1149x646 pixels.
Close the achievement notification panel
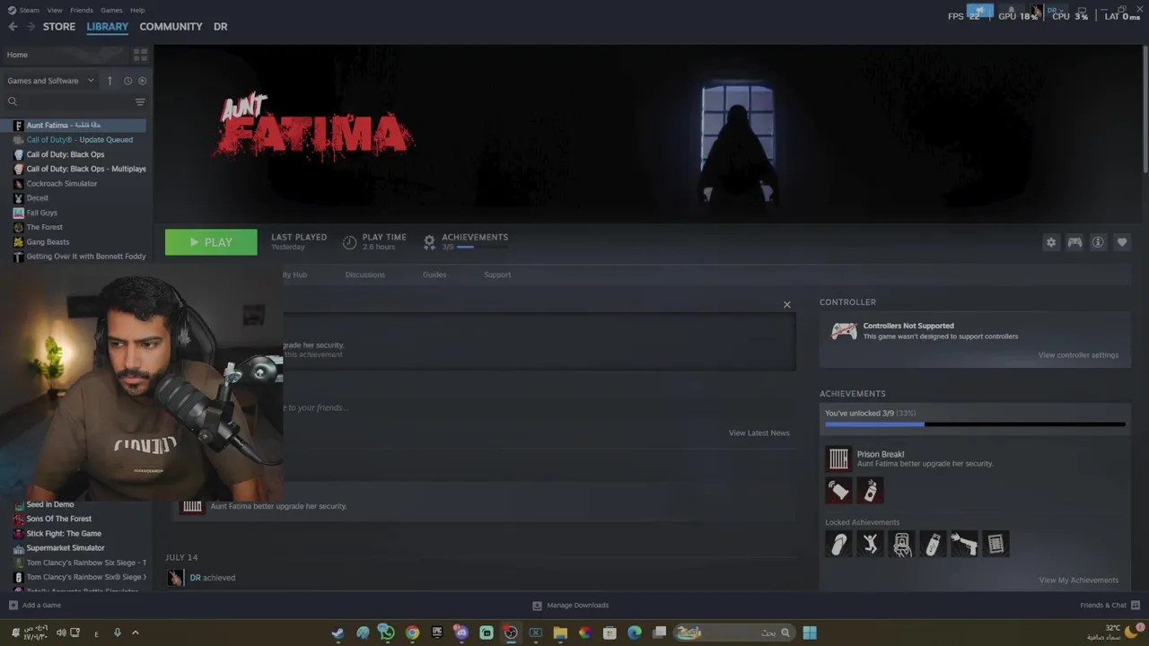(x=787, y=305)
